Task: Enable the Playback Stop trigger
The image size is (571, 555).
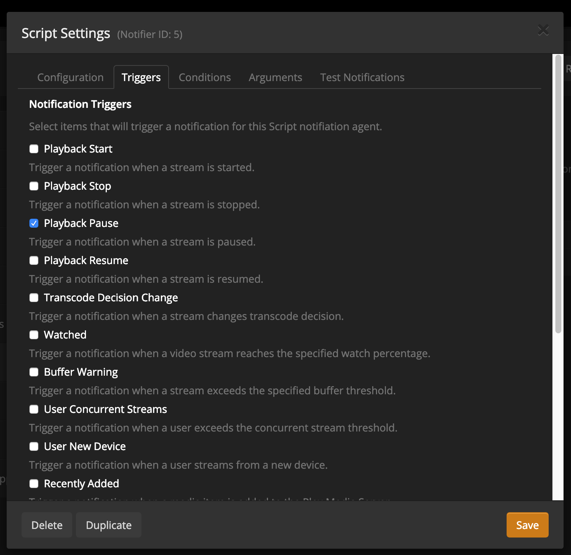Action: [x=34, y=186]
